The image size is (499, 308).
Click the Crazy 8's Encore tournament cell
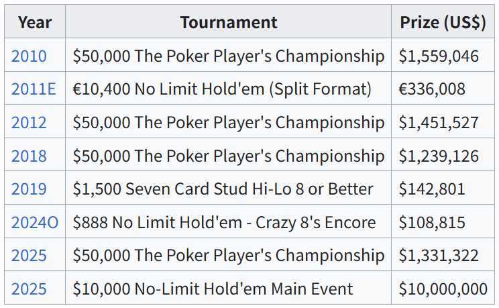click(224, 222)
